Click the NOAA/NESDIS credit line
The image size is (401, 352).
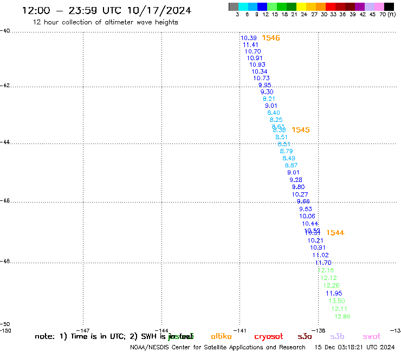(x=218, y=348)
